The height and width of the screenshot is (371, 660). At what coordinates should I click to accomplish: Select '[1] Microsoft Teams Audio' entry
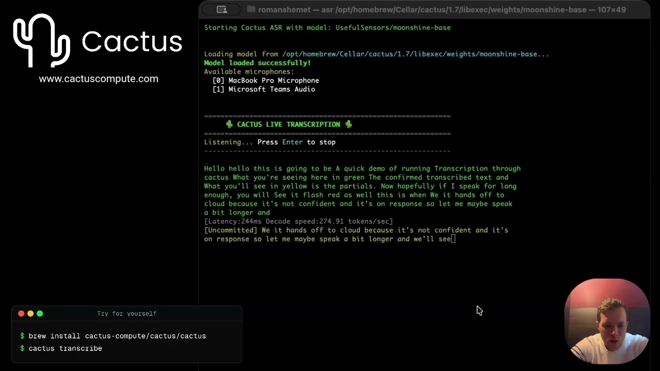tap(263, 89)
